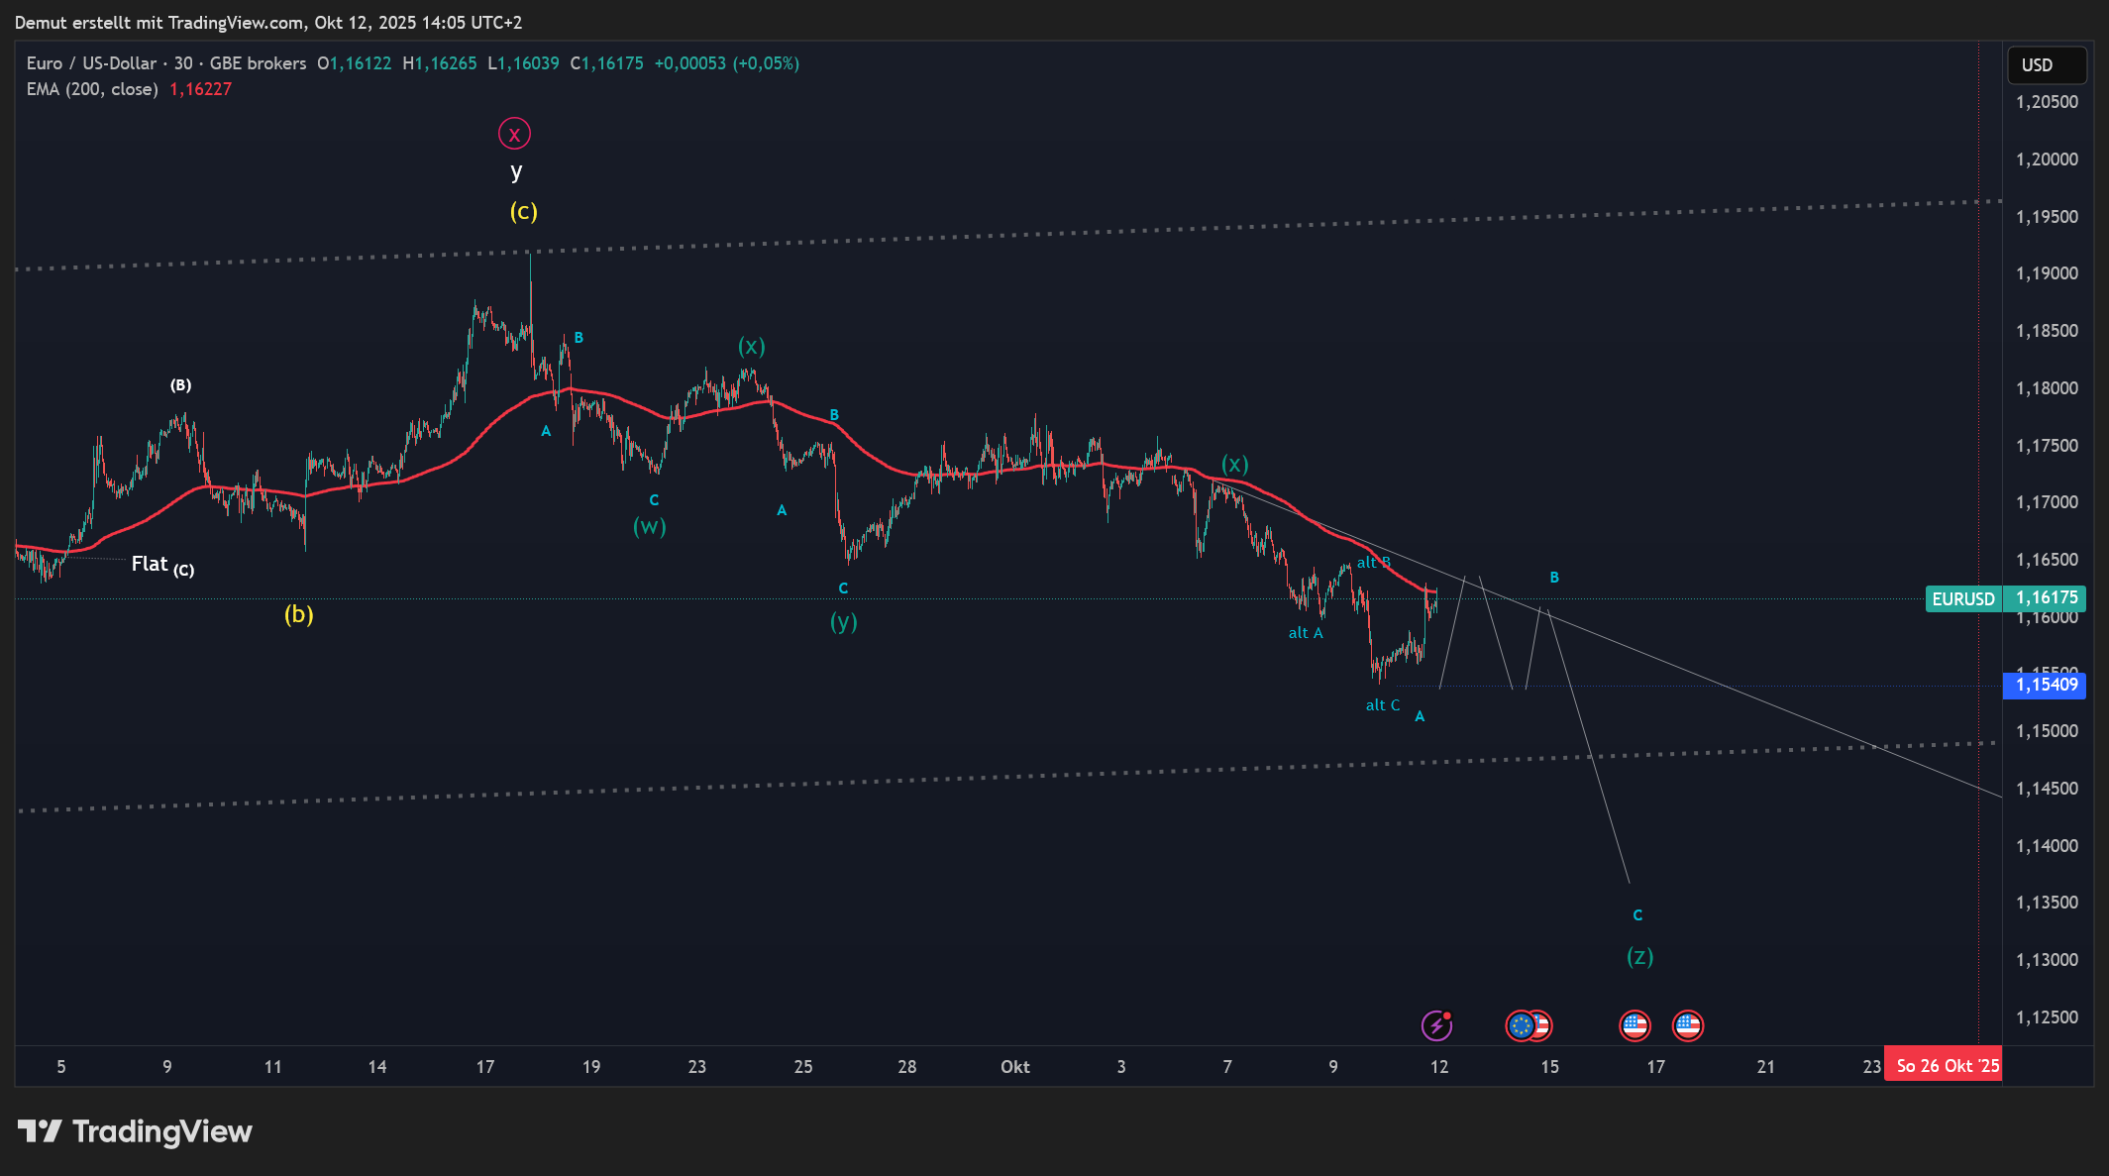This screenshot has height=1176, width=2109.
Task: Select the red circled x wave label
Action: click(x=514, y=134)
